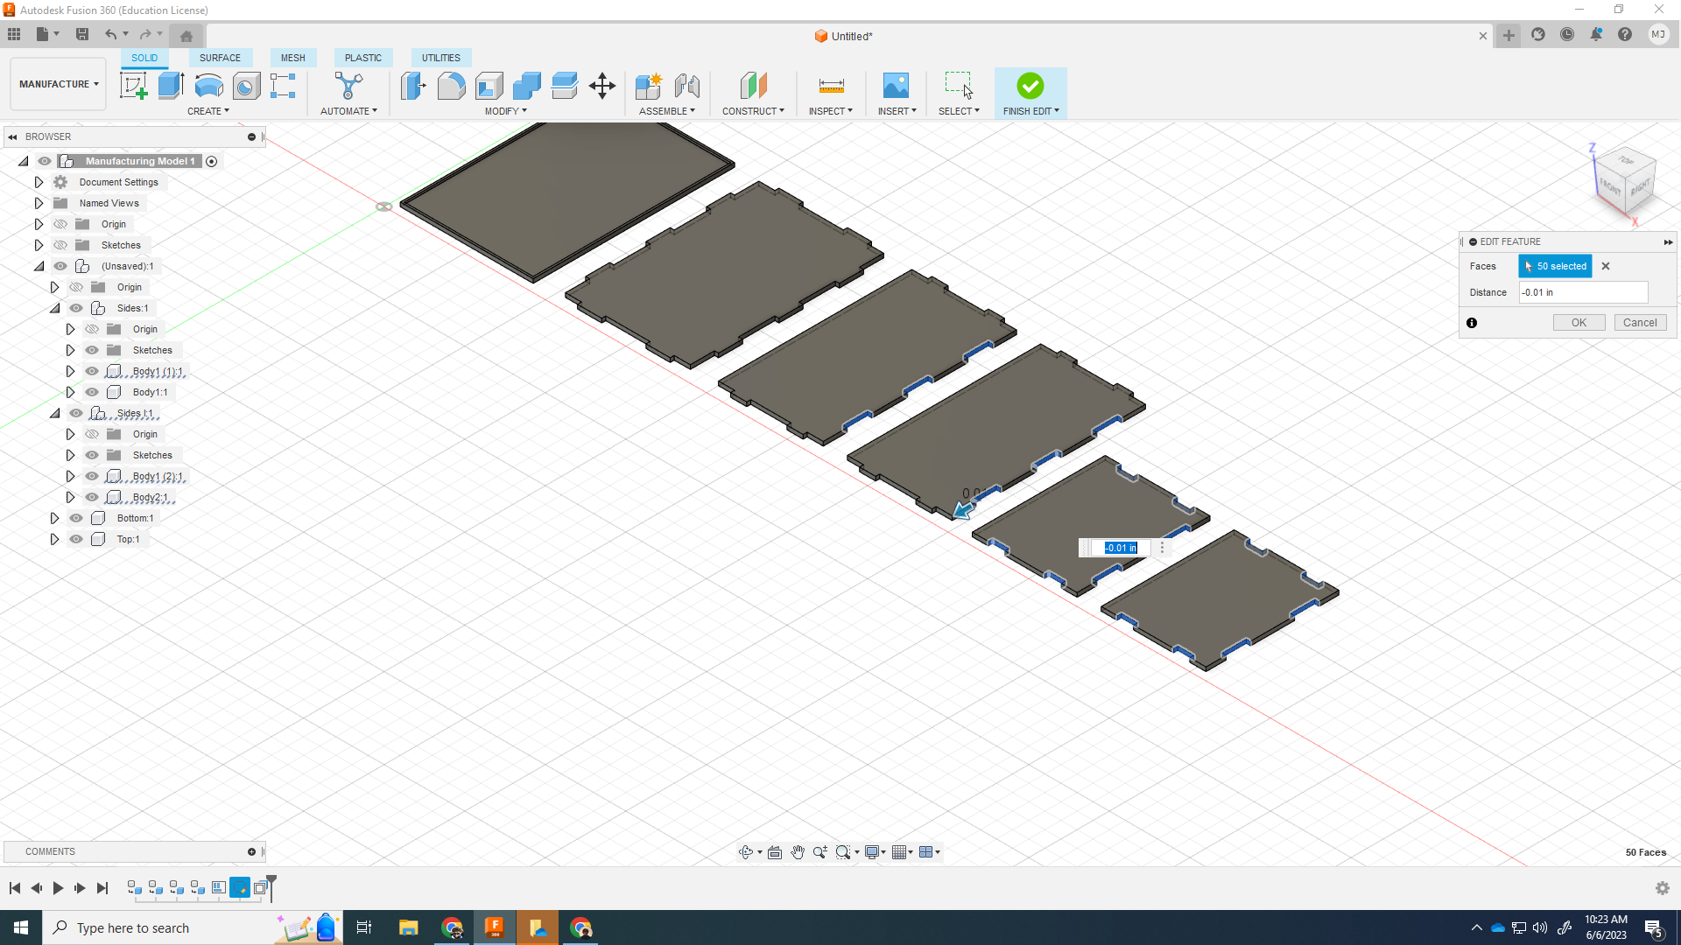Expand the Document Settings node

(x=39, y=182)
